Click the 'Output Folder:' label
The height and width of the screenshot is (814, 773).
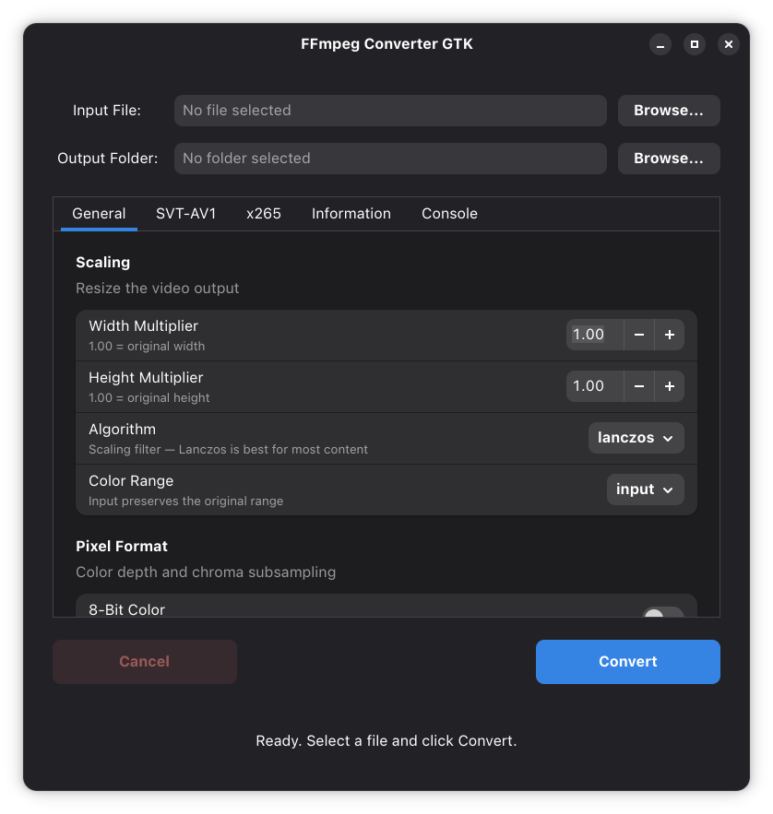point(108,159)
